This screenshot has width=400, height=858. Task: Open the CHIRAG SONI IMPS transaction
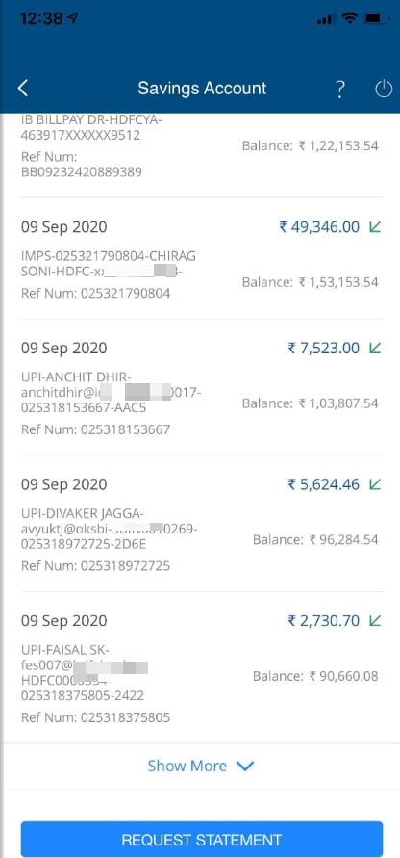click(x=202, y=259)
